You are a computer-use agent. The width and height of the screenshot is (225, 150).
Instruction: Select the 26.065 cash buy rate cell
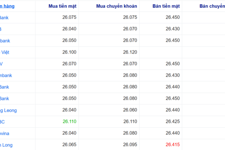pyautogui.click(x=69, y=145)
